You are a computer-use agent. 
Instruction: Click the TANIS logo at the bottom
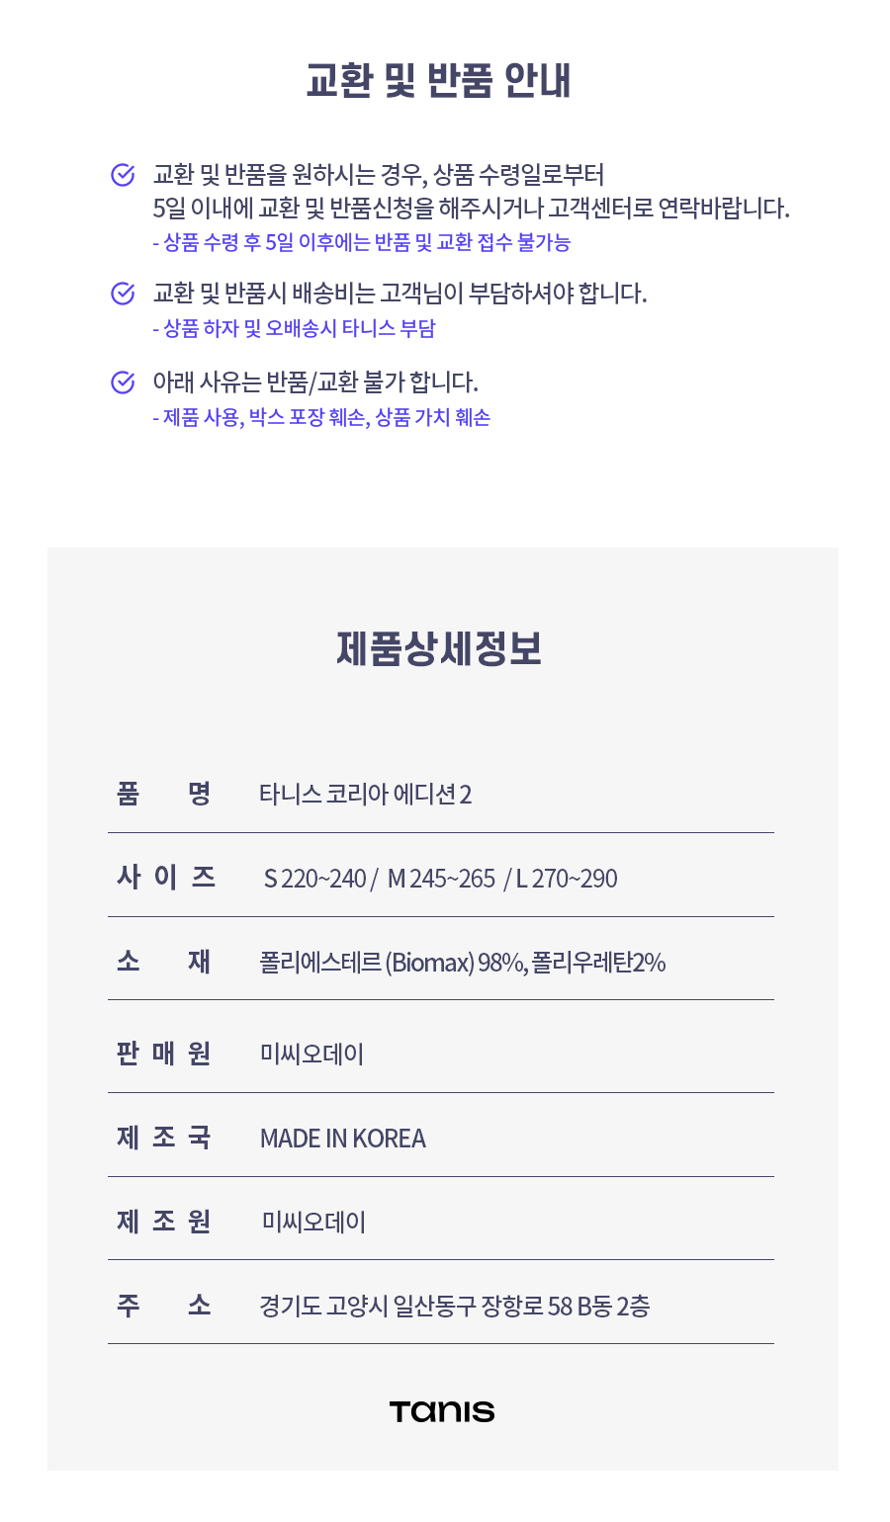442,1411
